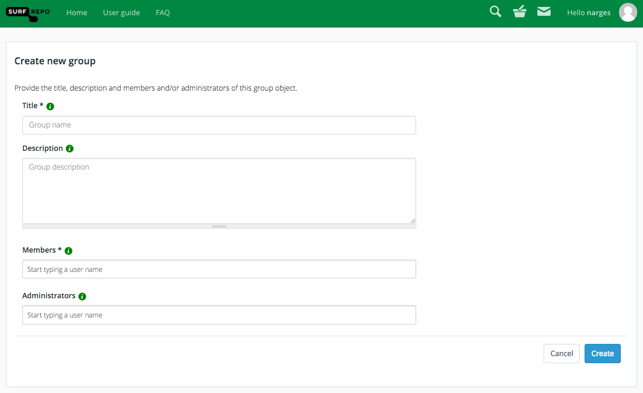Click the textarea corner resize handle
Screen dimensions: 643x393
coord(413,220)
